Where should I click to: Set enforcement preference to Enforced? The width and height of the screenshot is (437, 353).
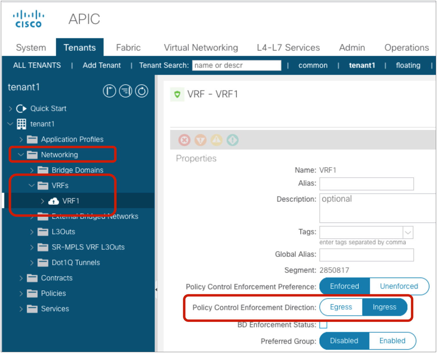point(345,286)
